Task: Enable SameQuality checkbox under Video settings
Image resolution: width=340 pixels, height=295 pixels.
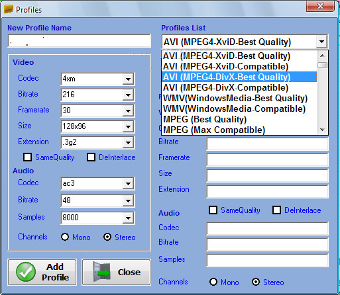Action: pyautogui.click(x=27, y=157)
